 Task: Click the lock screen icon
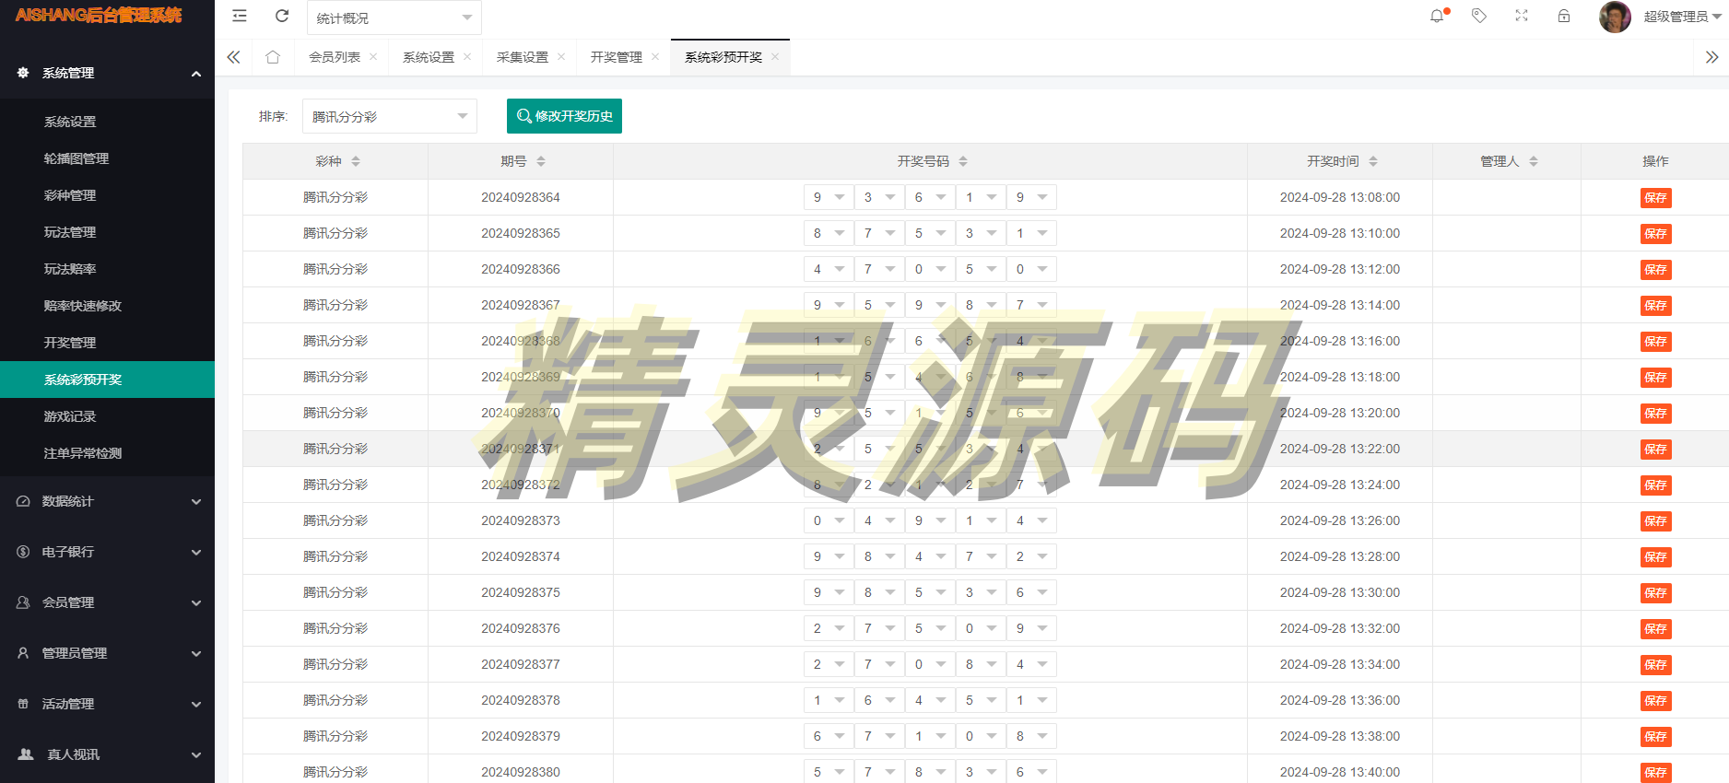click(1564, 16)
